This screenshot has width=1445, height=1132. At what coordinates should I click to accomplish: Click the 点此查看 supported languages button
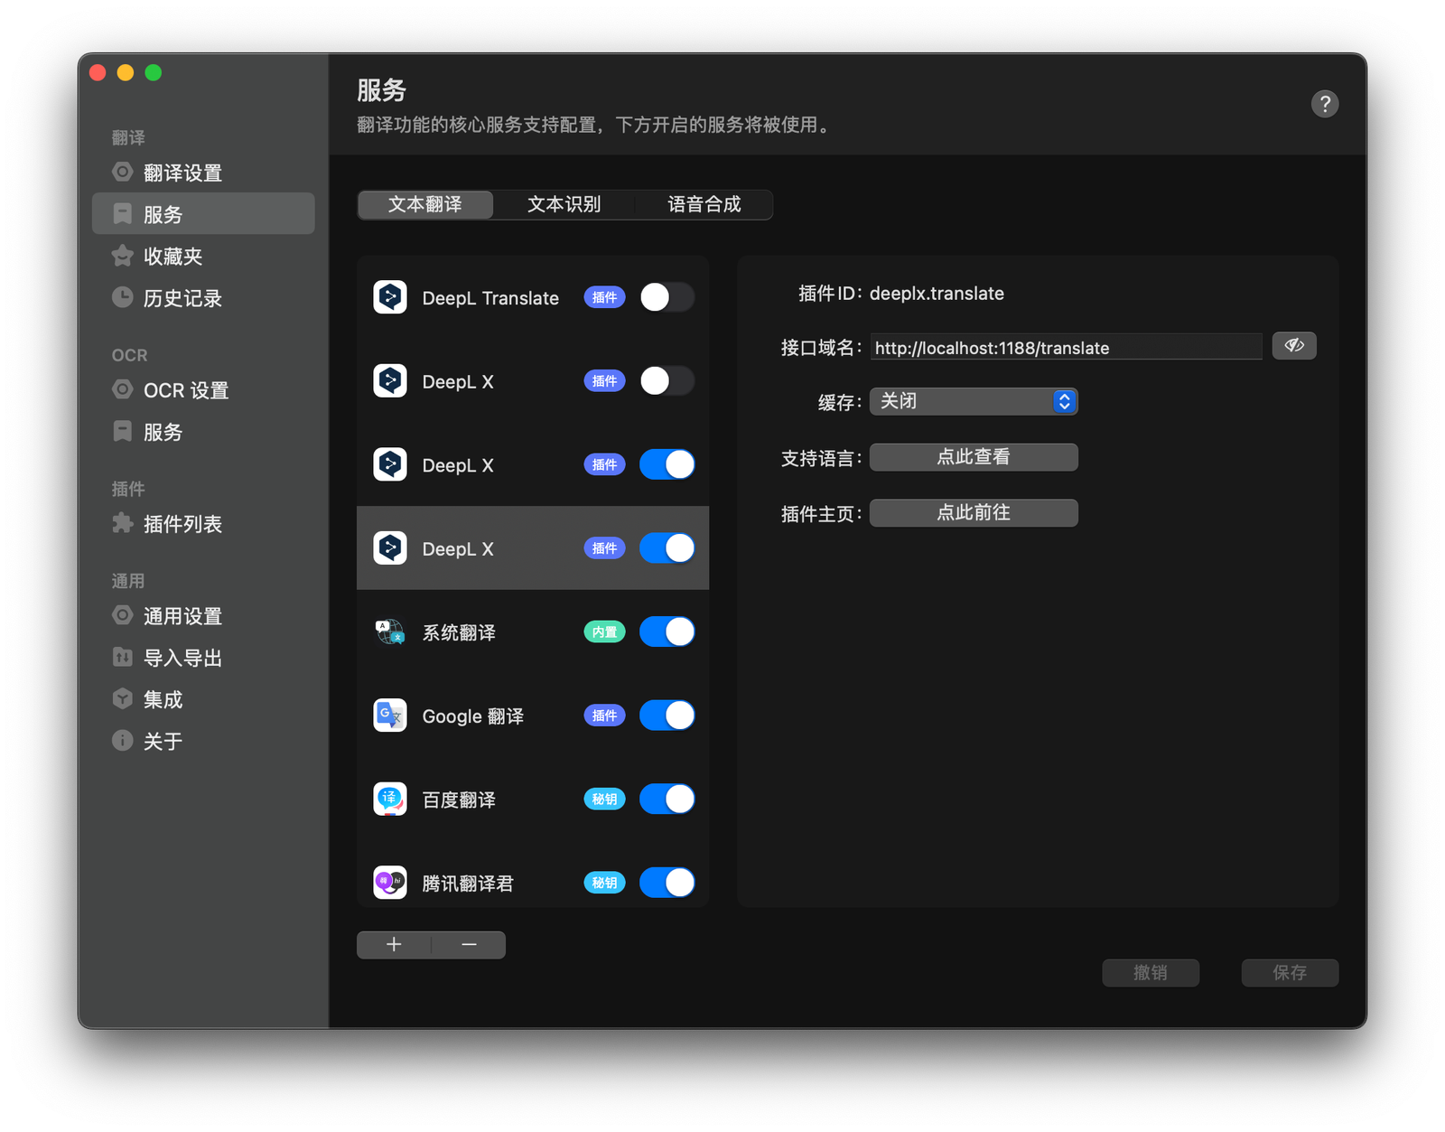(974, 457)
